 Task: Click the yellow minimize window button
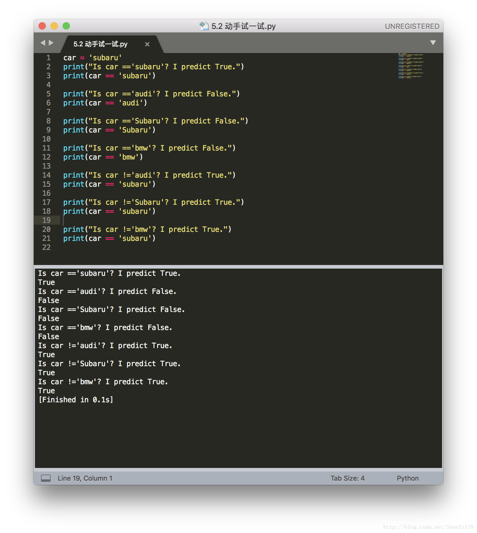pyautogui.click(x=54, y=26)
